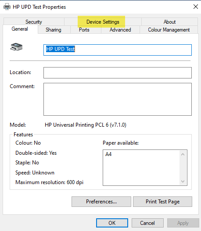Click the printer name field 'HP UPD Test'
Screen dimensions: 201x231
[x=118, y=50]
